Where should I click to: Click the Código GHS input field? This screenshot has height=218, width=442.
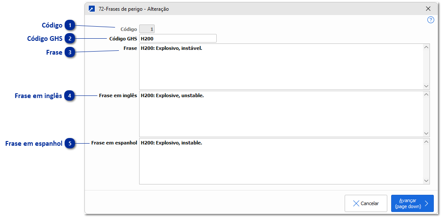[x=177, y=39]
